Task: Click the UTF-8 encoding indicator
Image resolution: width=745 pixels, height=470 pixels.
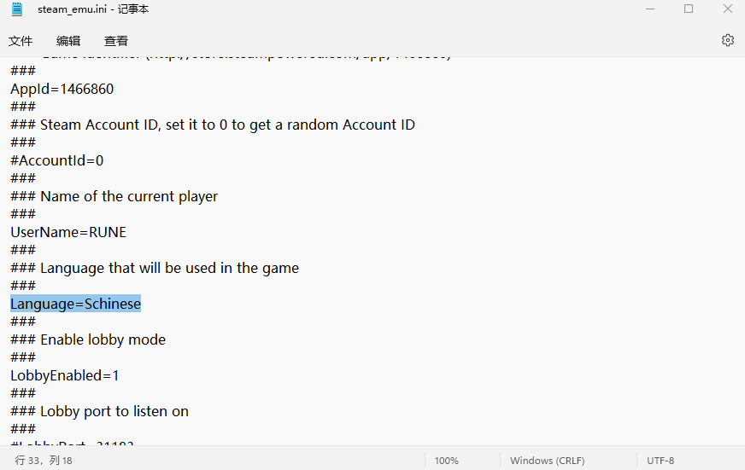Action: coord(660,461)
